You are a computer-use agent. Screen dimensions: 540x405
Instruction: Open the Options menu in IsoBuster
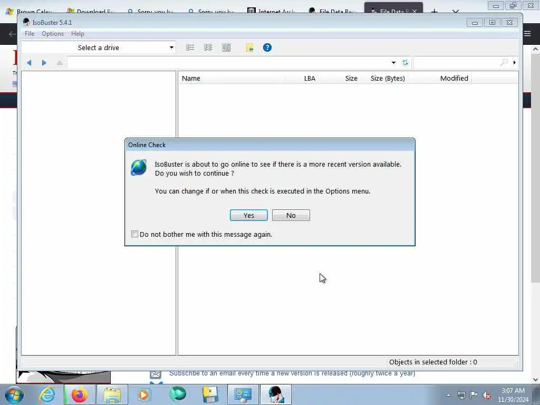click(53, 34)
